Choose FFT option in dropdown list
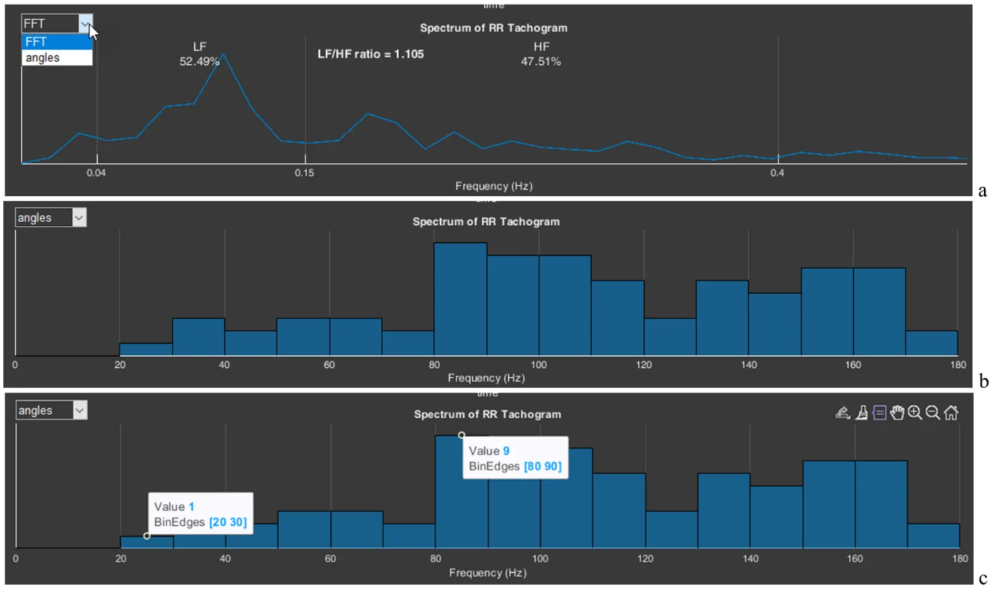 (56, 42)
